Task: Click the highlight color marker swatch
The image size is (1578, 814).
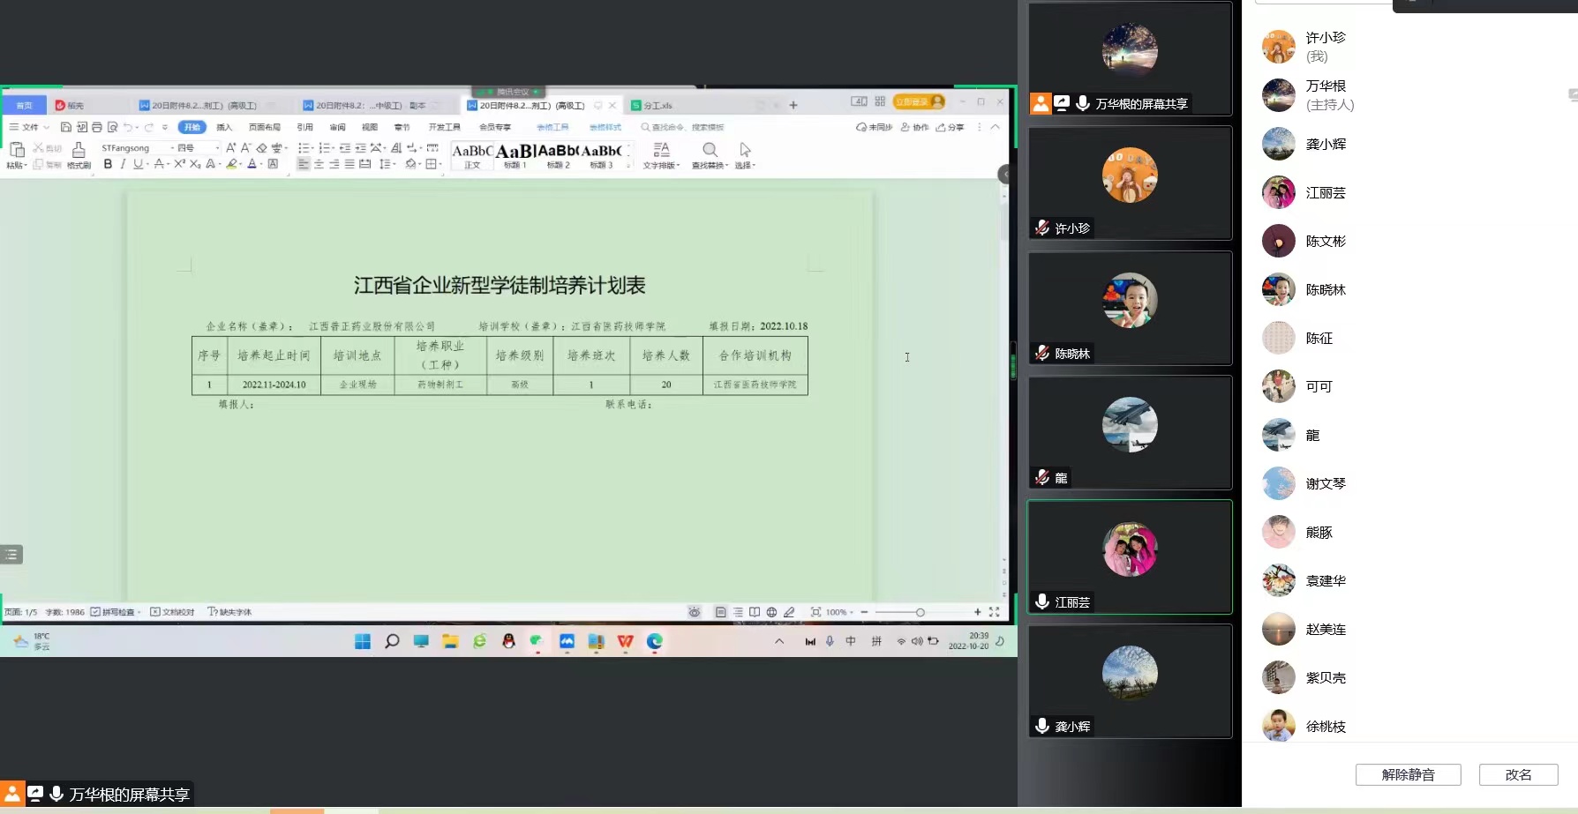Action: [231, 164]
